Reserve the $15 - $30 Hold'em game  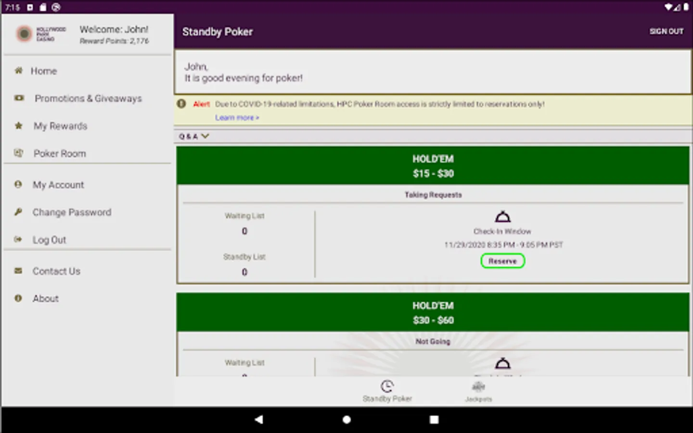pos(502,261)
